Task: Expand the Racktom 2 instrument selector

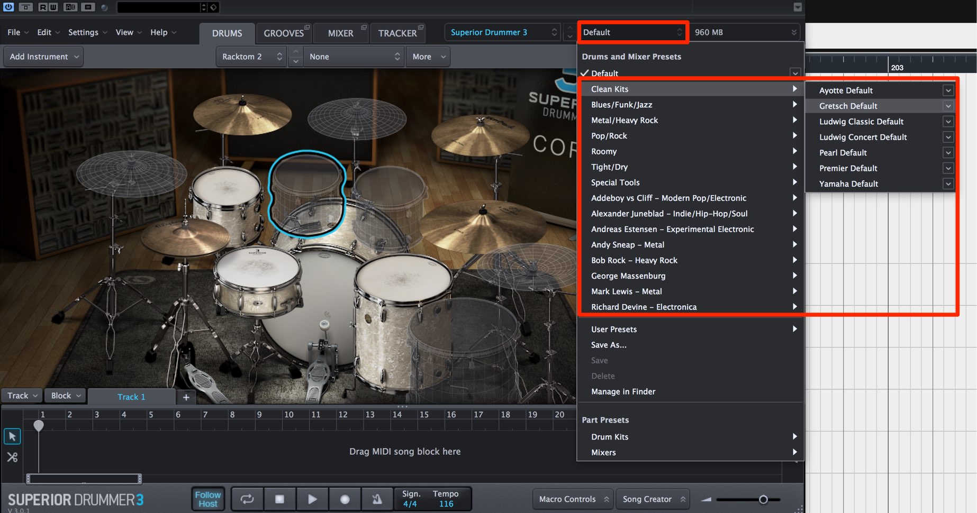Action: coord(251,57)
